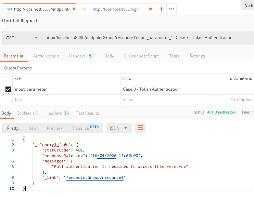The width and height of the screenshot is (254, 198).
Task: Open the three-dots tab options menu
Action: [x=172, y=9]
